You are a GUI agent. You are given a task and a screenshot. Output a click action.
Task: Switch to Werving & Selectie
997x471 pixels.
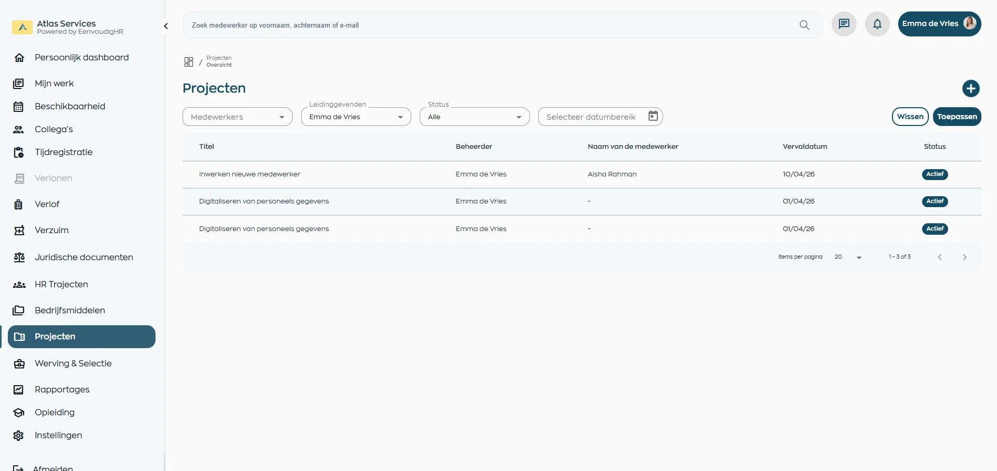[x=73, y=363]
